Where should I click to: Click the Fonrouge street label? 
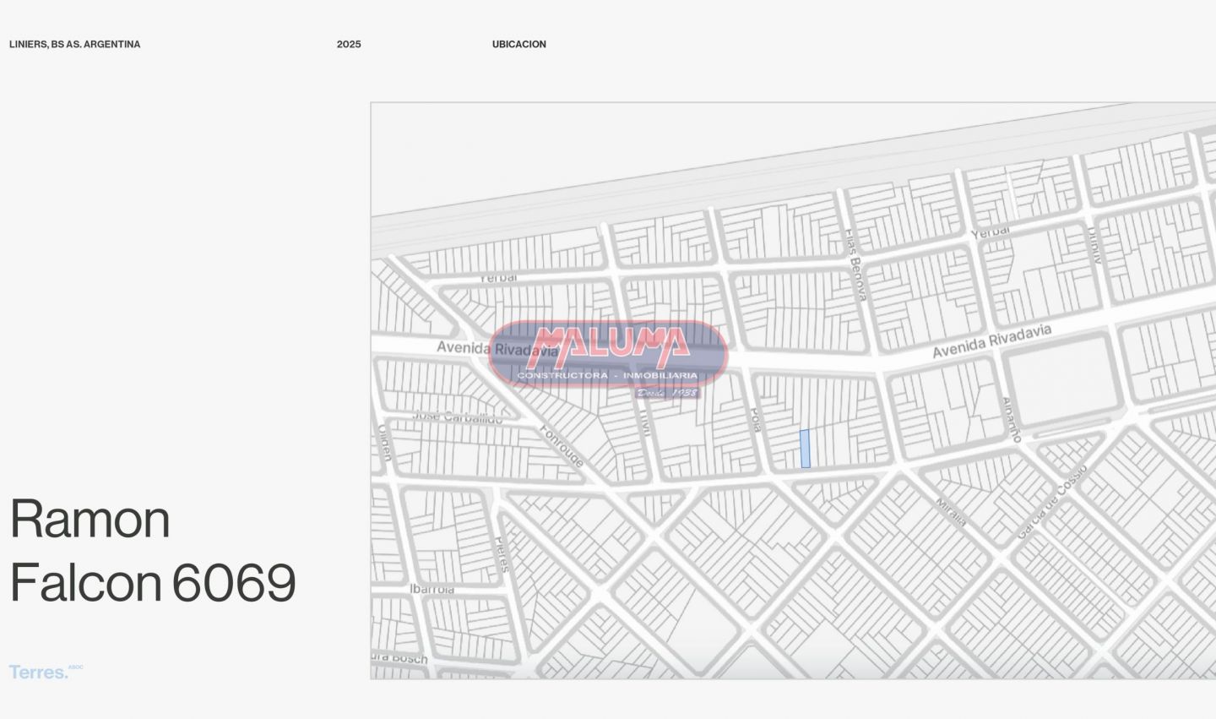pos(562,444)
